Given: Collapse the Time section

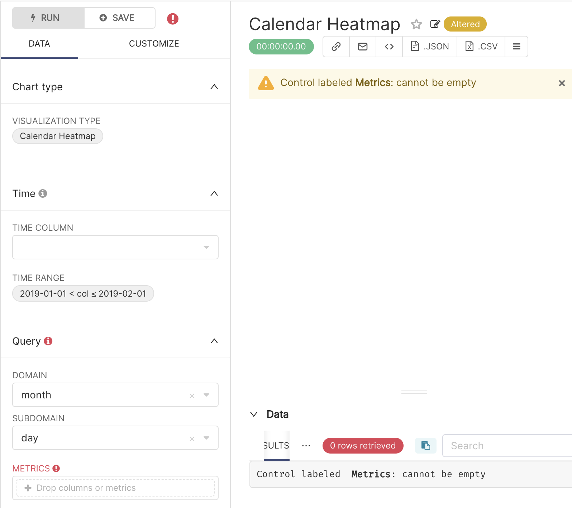Looking at the screenshot, I should tap(214, 193).
